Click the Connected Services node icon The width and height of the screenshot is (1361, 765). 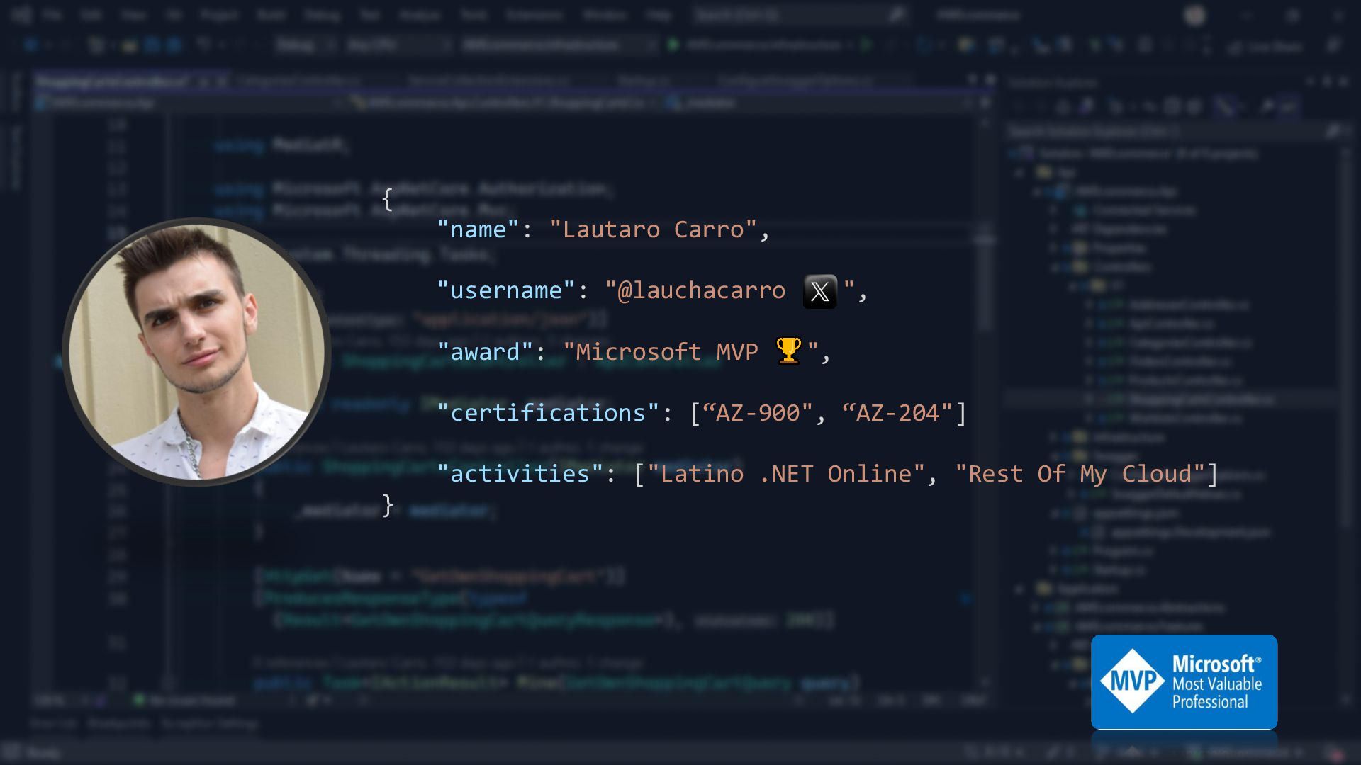(1080, 210)
